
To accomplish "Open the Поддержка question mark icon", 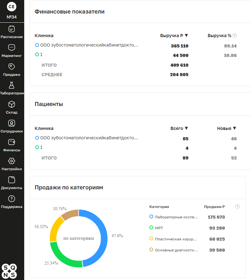I will tap(12, 199).
